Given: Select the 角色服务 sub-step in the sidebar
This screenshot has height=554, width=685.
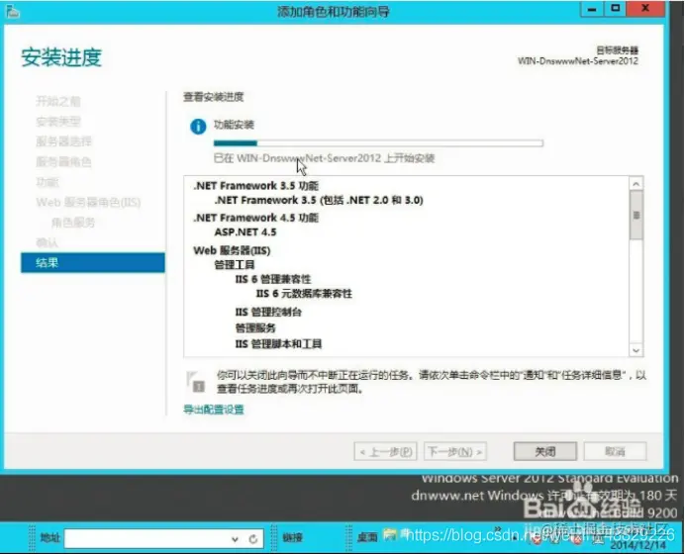Looking at the screenshot, I should [73, 223].
